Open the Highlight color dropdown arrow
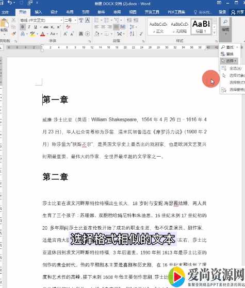Screen dimensions: 245x288 point(37,34)
